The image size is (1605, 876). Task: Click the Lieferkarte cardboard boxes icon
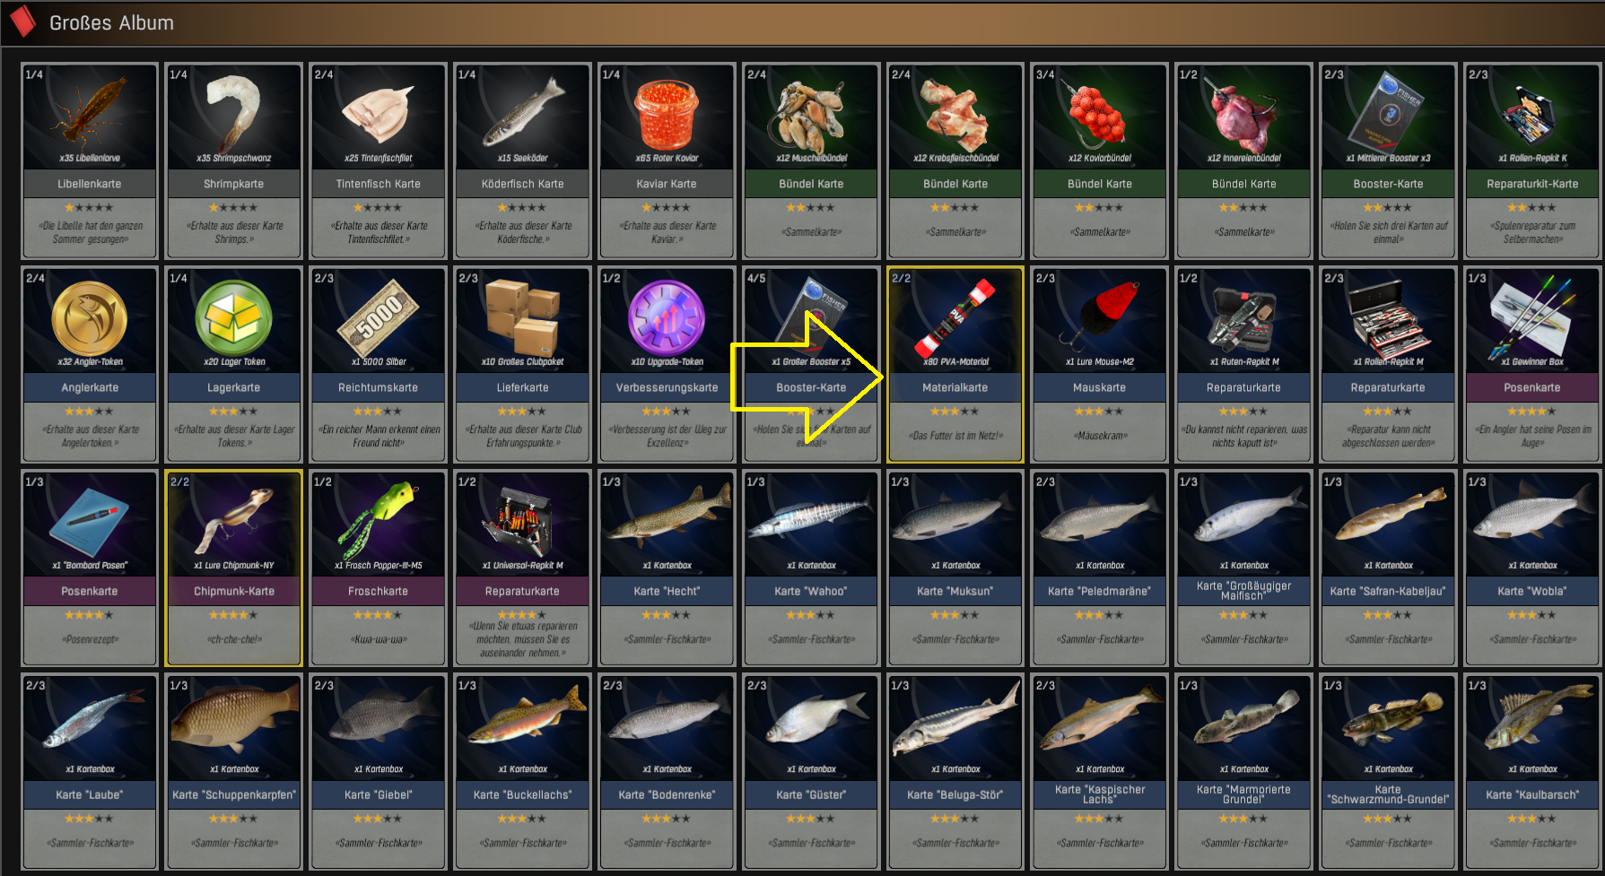tap(523, 317)
